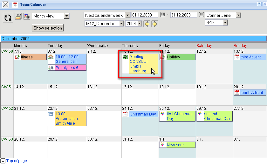Select the Holiday entry on Friday
Screen dimensions: 267x165
click(177, 57)
